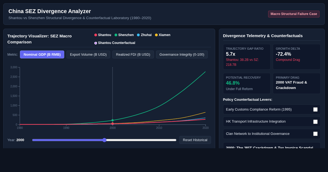Image resolution: width=328 pixels, height=172 pixels.
Task: Click the 1990 x-axis label
Action: (x=66, y=128)
